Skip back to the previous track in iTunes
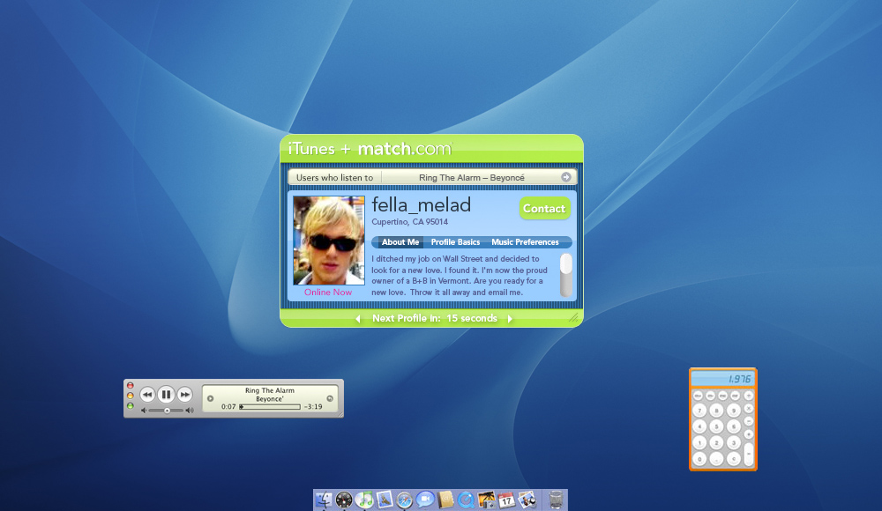Screen dimensions: 882x511 (x=147, y=395)
